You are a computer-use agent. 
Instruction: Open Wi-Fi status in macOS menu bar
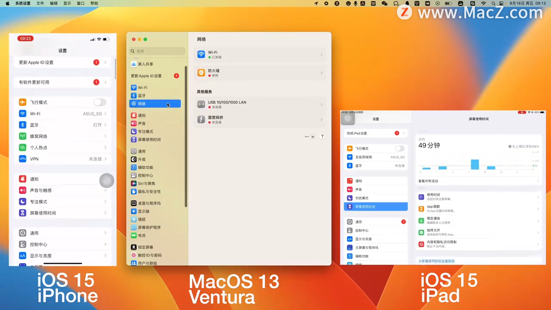(483, 3)
